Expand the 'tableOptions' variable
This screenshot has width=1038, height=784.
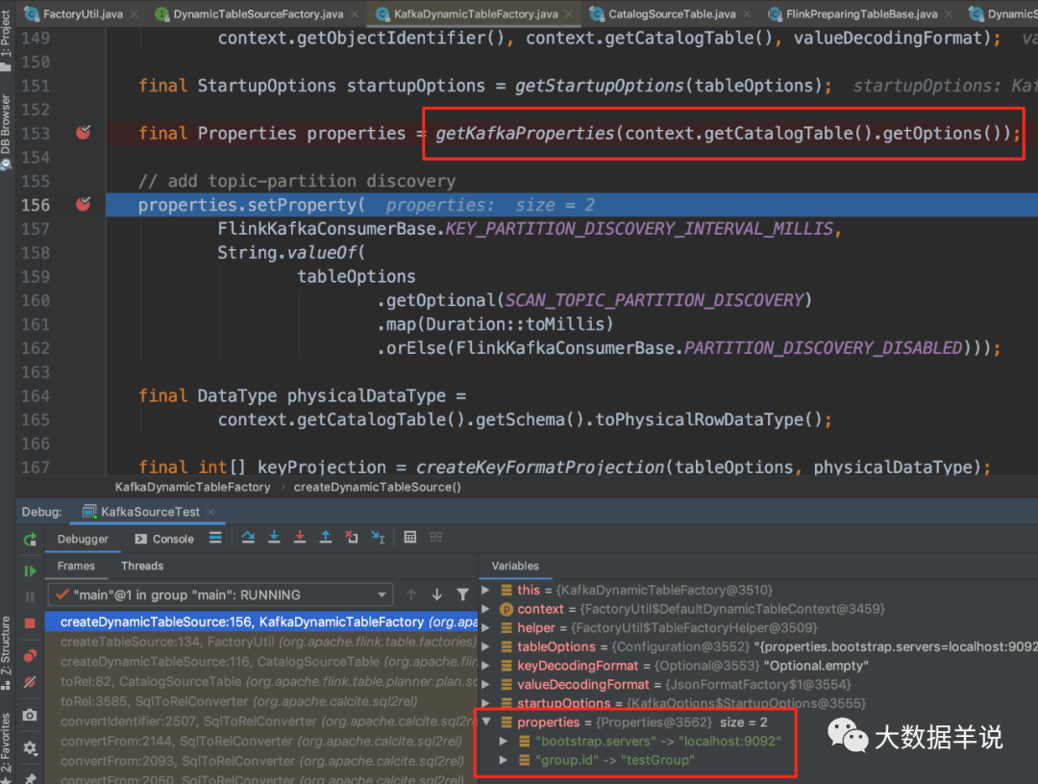(x=486, y=646)
